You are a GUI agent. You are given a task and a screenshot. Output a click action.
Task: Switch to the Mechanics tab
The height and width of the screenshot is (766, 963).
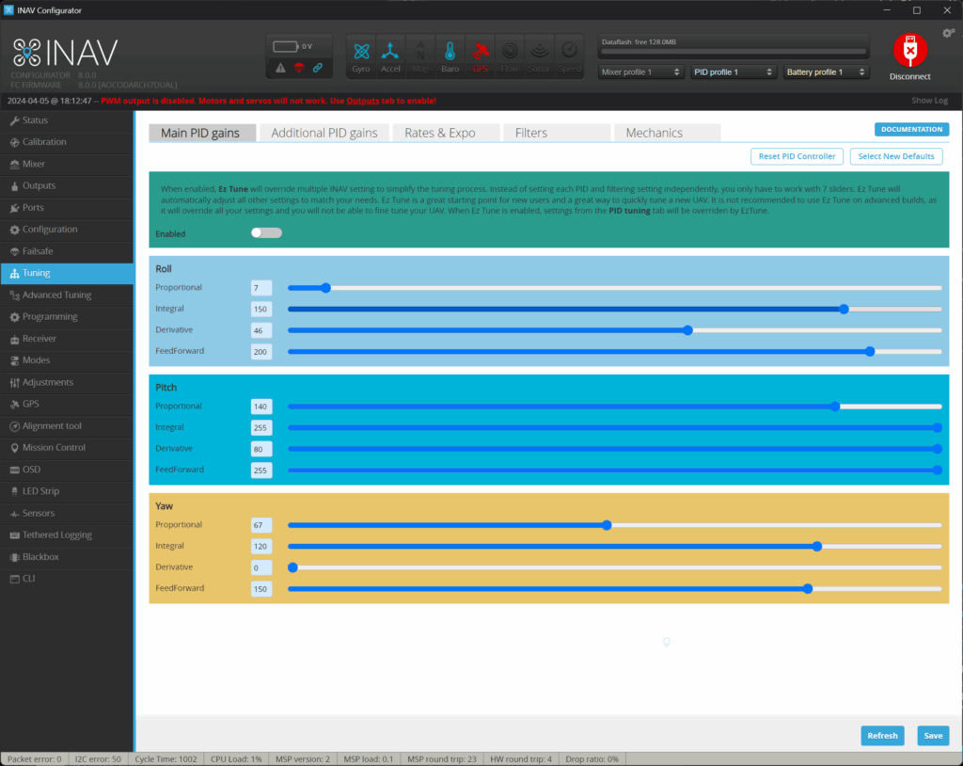(x=667, y=133)
